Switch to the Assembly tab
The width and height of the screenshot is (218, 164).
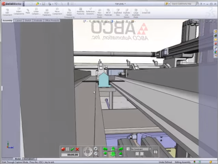click(x=7, y=20)
